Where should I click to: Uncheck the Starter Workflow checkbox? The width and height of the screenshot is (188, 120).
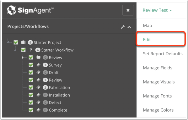(x=23, y=50)
